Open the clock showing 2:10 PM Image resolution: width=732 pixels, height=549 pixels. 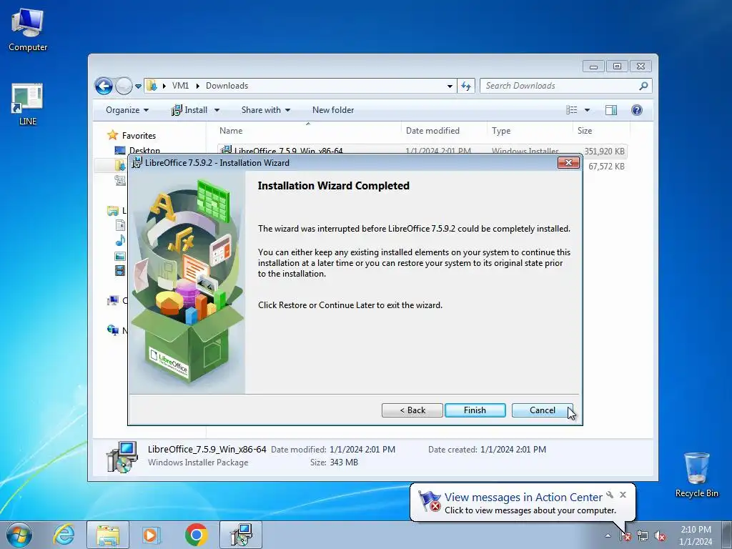(696, 535)
